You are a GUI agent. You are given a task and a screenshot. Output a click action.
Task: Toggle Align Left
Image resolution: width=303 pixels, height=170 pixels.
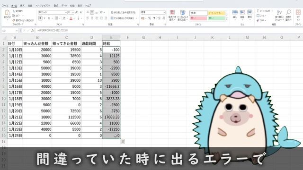click(88, 18)
